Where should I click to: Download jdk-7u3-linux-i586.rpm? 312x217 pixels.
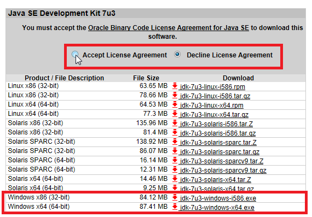point(212,87)
